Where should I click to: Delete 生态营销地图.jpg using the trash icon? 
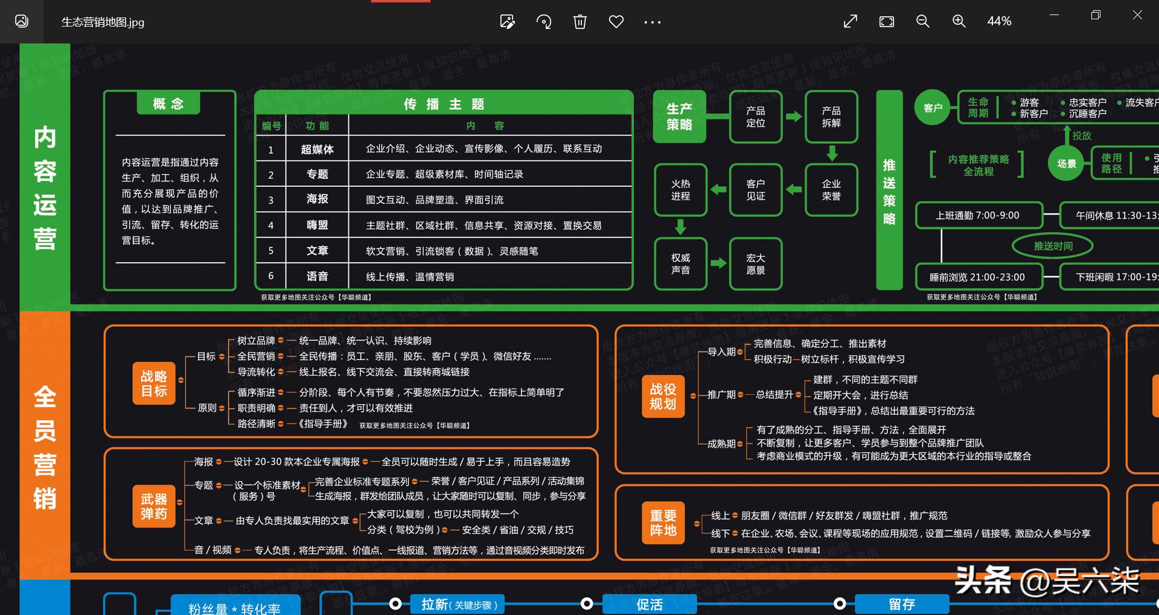(580, 22)
